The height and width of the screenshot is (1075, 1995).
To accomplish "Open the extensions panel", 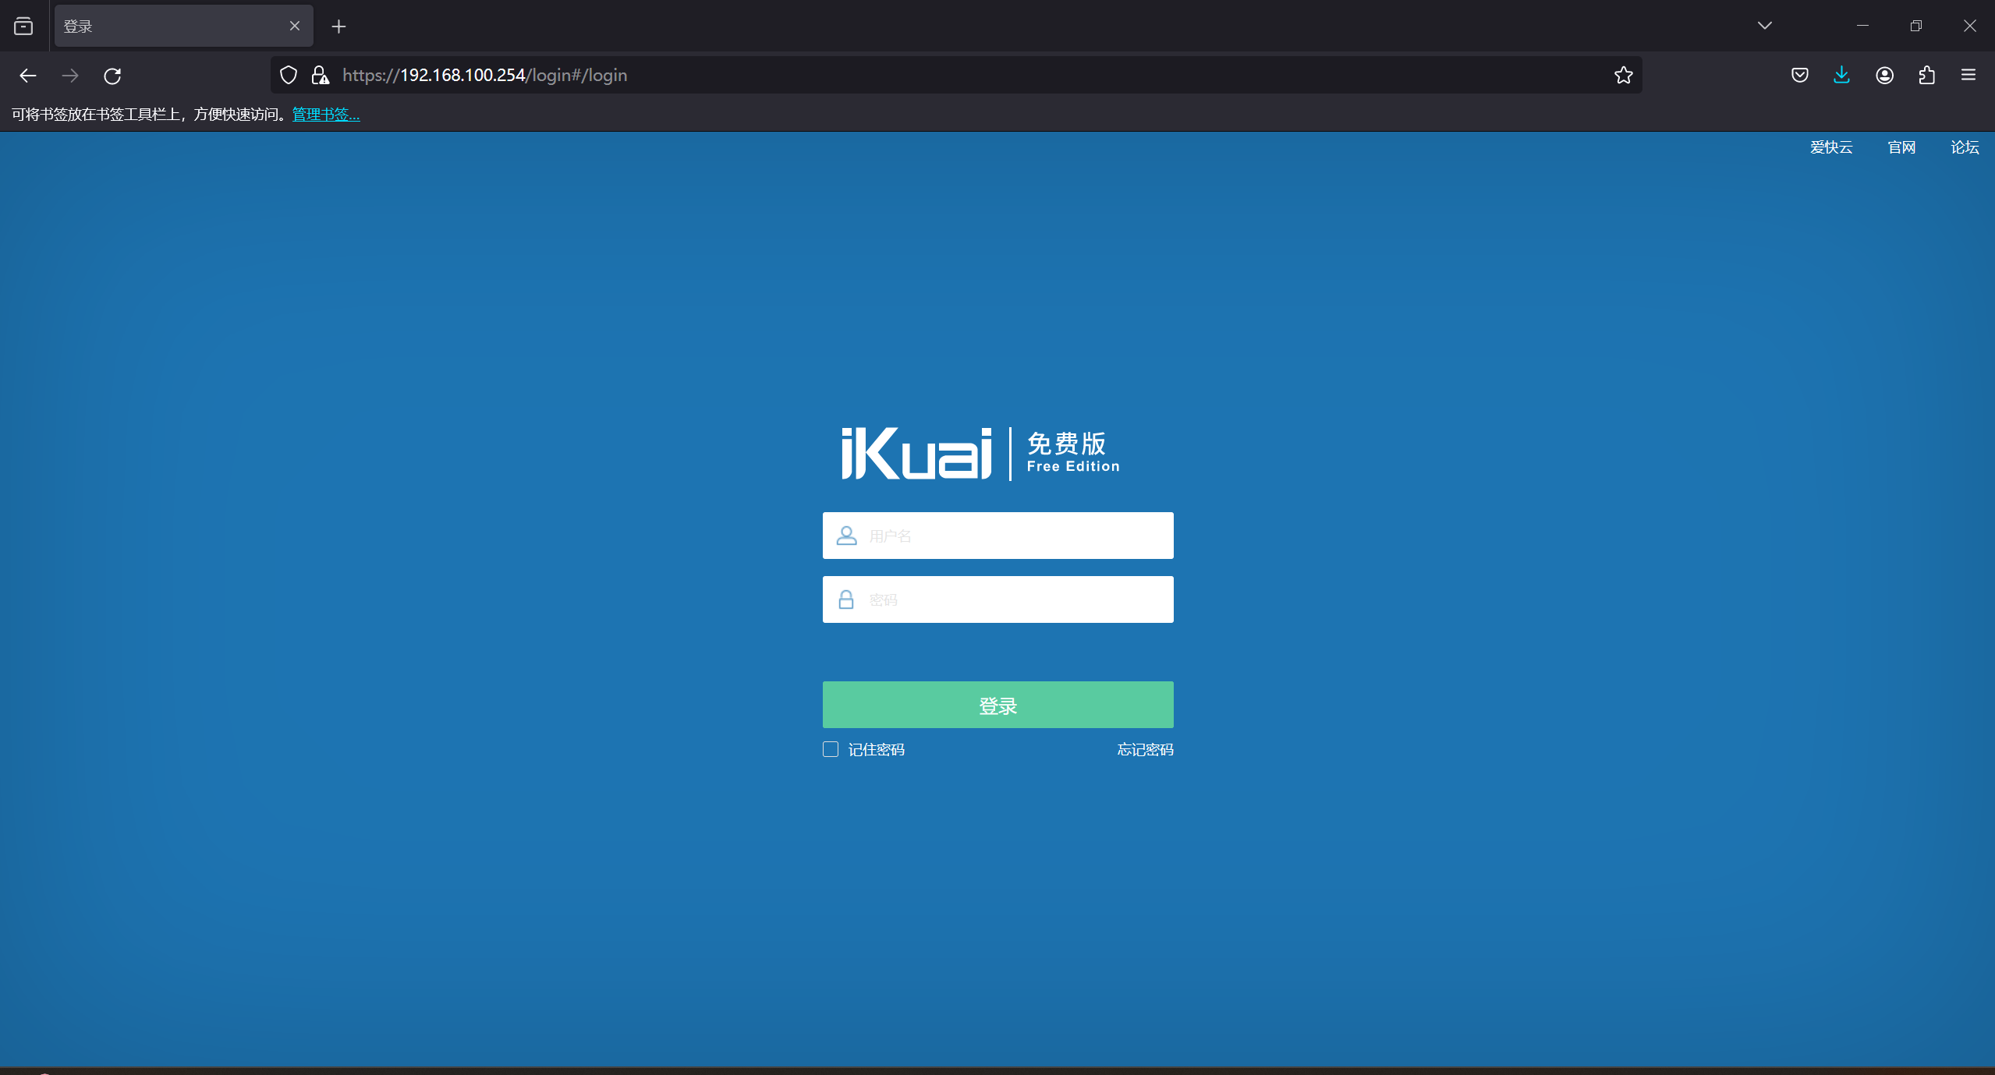I will point(1926,75).
